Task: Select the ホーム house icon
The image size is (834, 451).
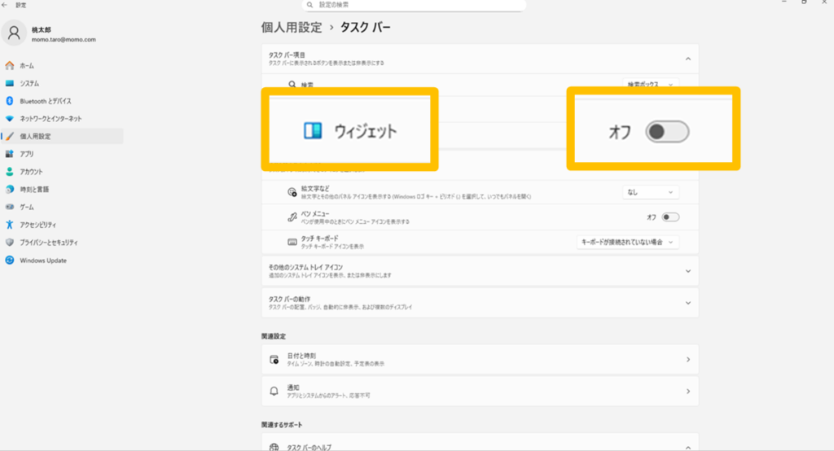Action: click(10, 65)
